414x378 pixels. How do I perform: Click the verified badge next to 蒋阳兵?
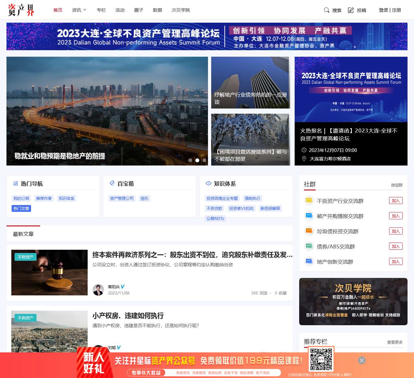(x=123, y=287)
